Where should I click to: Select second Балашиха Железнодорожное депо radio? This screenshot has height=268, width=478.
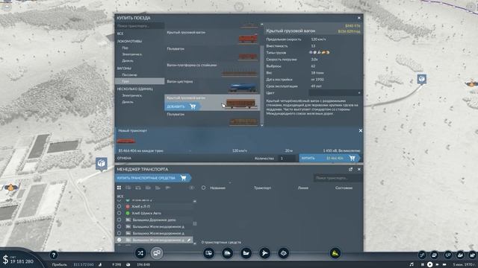click(x=119, y=233)
